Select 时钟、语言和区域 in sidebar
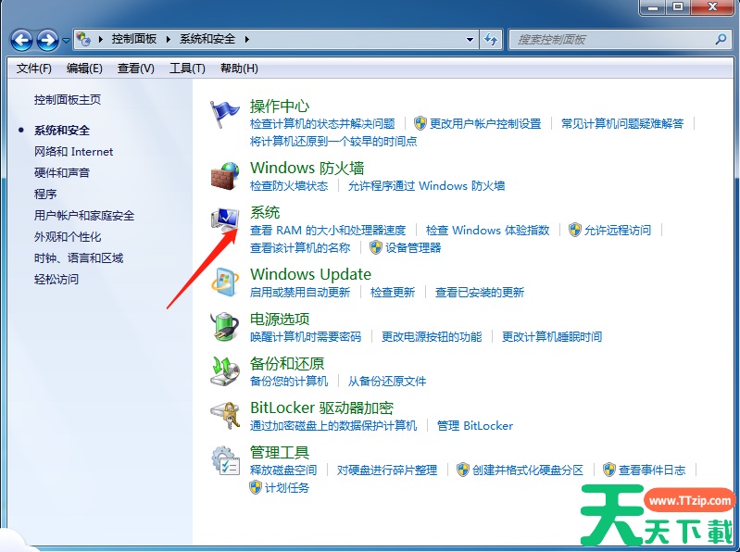This screenshot has width=740, height=552. pyautogui.click(x=79, y=258)
